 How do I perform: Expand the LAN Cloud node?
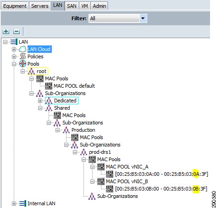coord(14,49)
